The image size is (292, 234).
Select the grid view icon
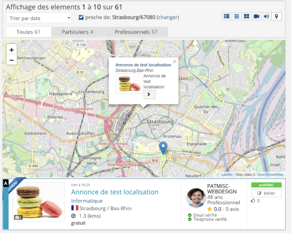click(x=247, y=16)
